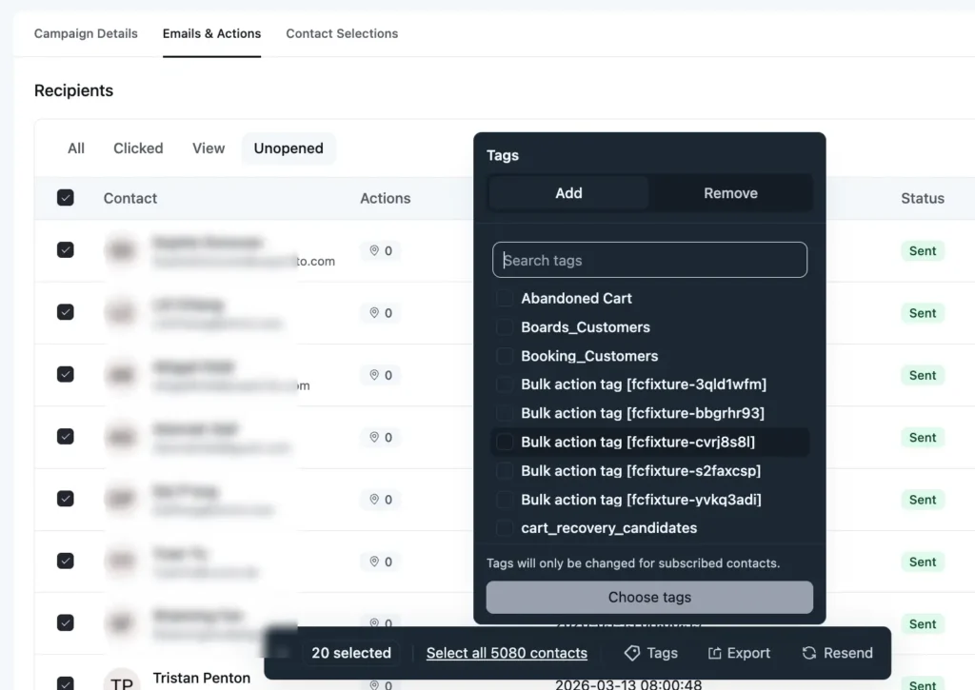Check the Abandoned Cart tag

[505, 299]
